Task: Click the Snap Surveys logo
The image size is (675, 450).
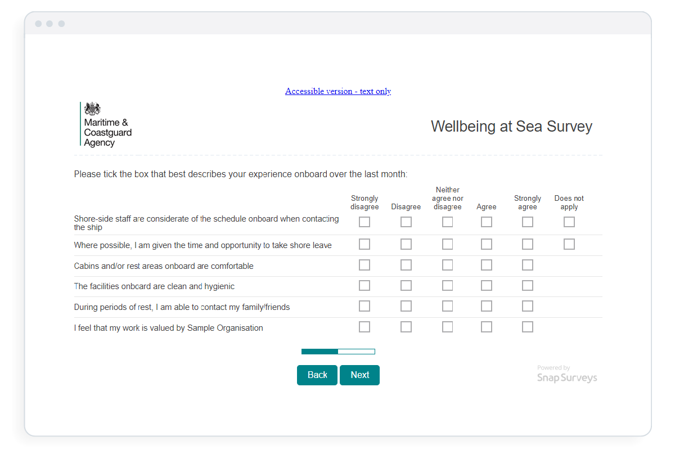Action: click(566, 375)
